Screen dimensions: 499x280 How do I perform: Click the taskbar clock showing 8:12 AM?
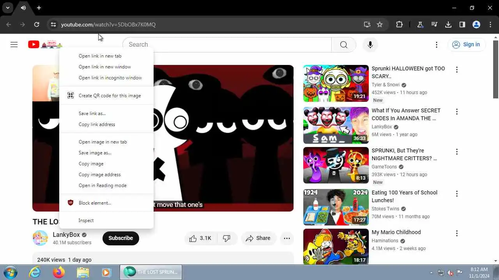(479, 272)
